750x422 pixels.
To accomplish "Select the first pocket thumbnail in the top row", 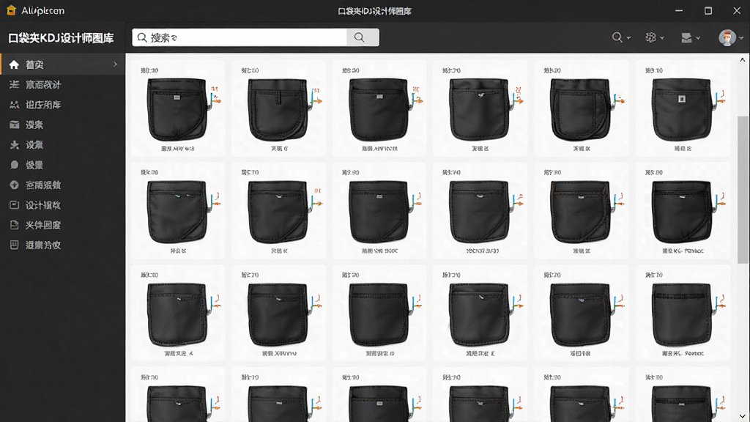I will tap(178, 108).
